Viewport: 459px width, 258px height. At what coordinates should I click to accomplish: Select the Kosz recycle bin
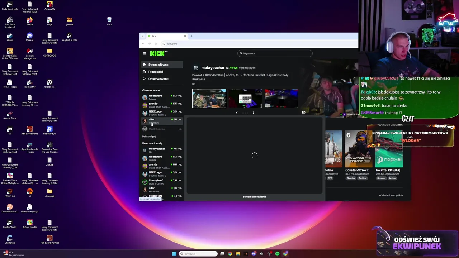(x=109, y=21)
